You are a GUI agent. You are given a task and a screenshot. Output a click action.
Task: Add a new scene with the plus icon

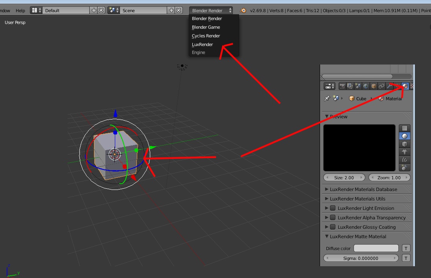pos(171,11)
